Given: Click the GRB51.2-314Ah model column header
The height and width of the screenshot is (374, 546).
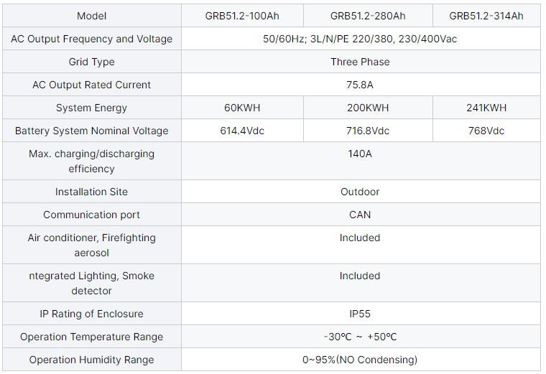Looking at the screenshot, I should [x=486, y=16].
